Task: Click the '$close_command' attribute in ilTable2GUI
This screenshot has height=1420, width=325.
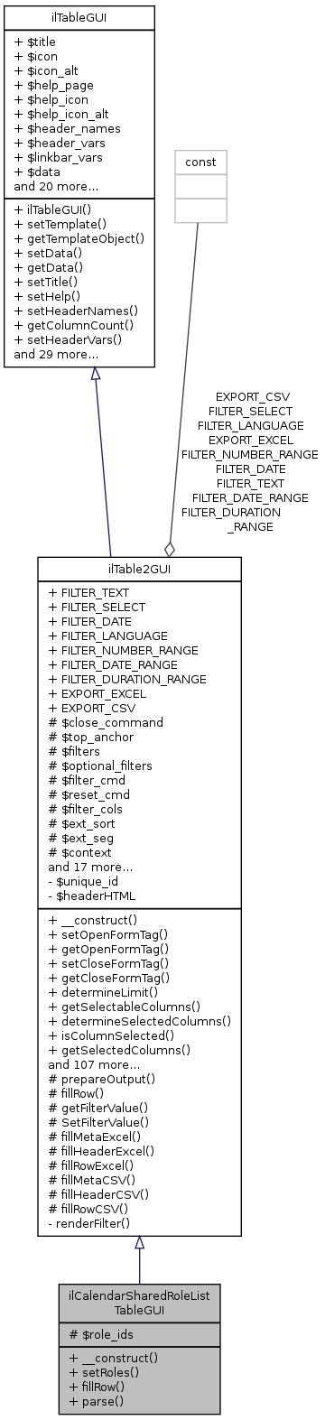Action: [x=106, y=722]
